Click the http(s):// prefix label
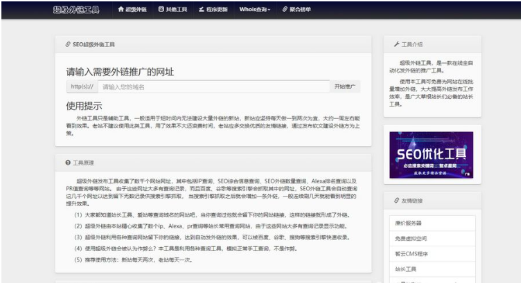The height and width of the screenshot is (283, 525). [x=82, y=86]
